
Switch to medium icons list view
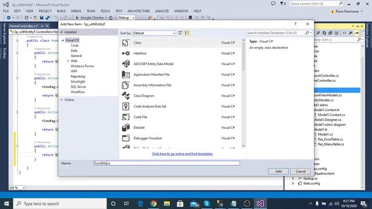click(x=187, y=33)
